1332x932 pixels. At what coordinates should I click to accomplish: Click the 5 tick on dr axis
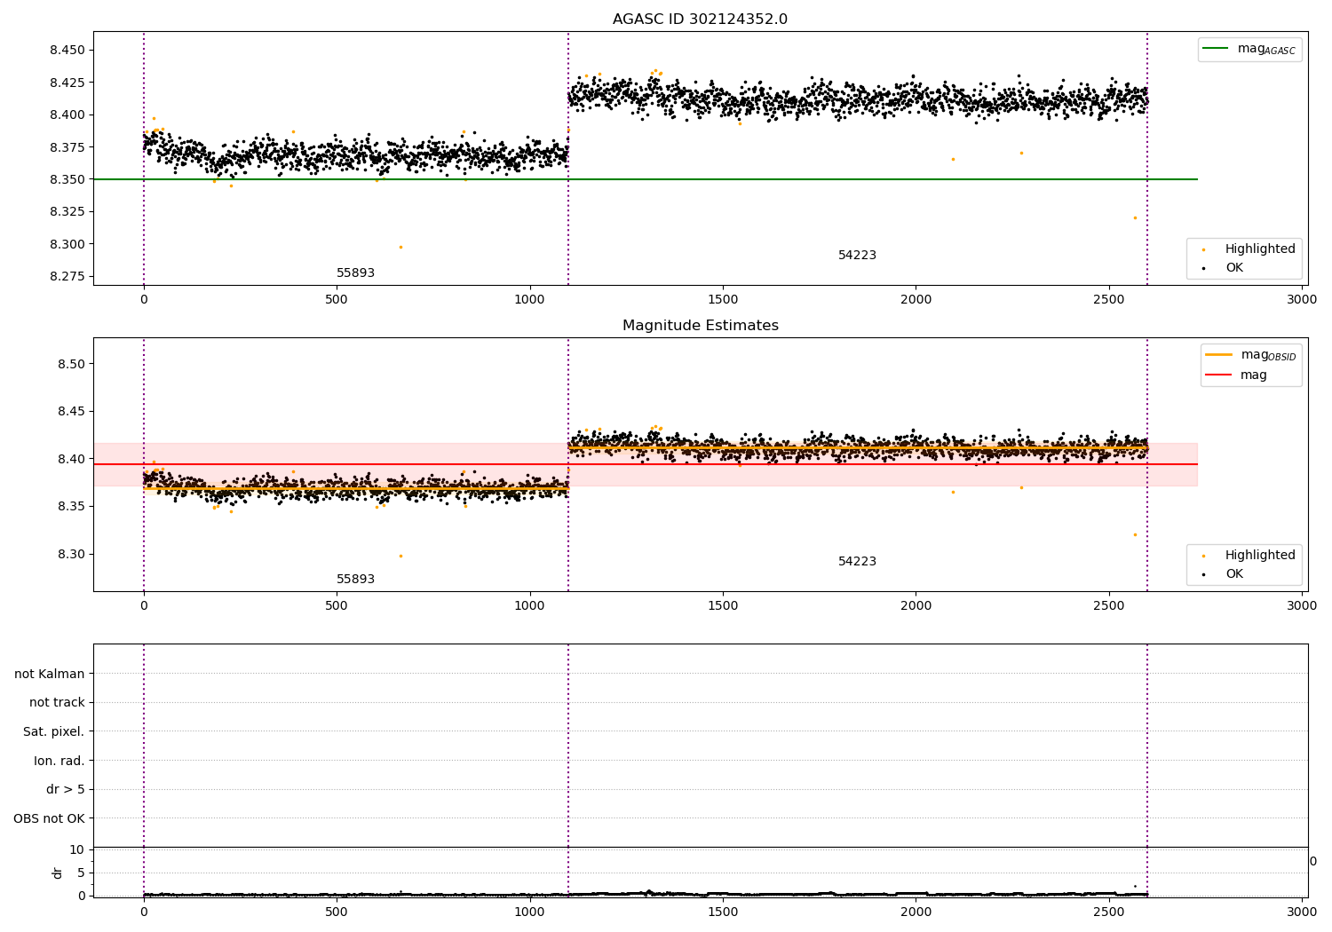click(81, 873)
